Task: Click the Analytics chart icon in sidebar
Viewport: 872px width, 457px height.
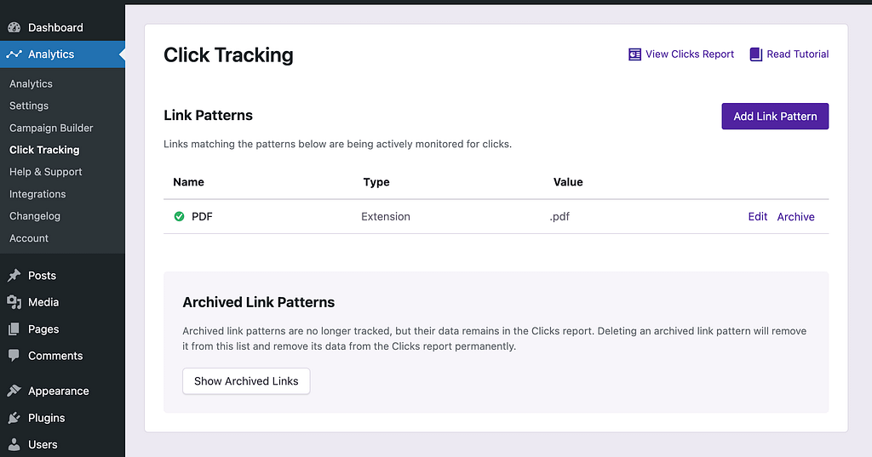Action: 14,54
